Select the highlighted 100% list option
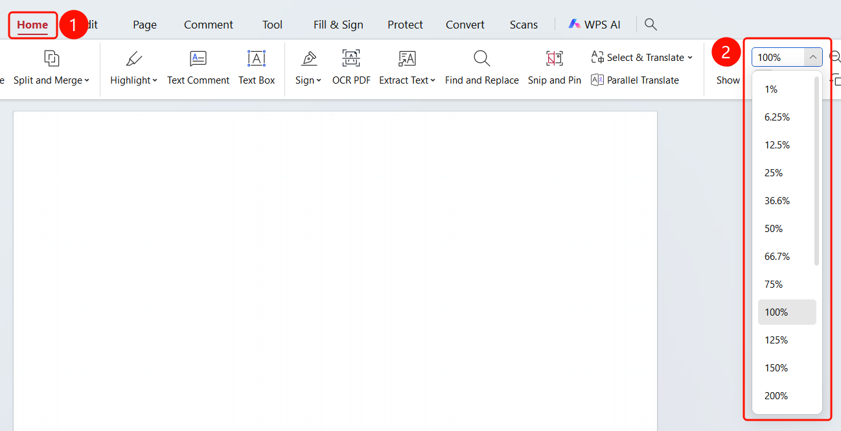Screen dimensions: 841x431 [x=787, y=312]
